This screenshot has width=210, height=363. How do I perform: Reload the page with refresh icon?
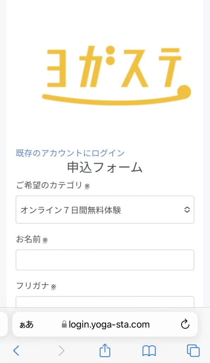pos(185,324)
